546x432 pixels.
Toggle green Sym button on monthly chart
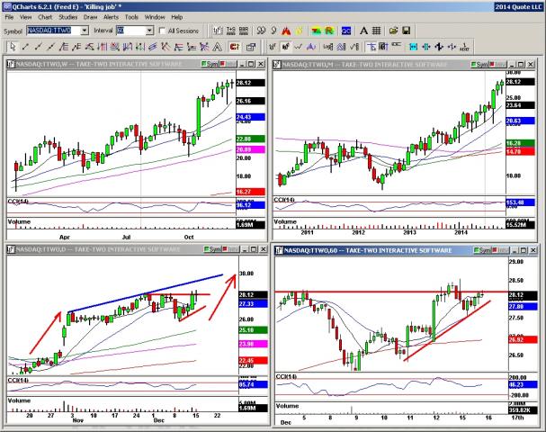[479, 64]
